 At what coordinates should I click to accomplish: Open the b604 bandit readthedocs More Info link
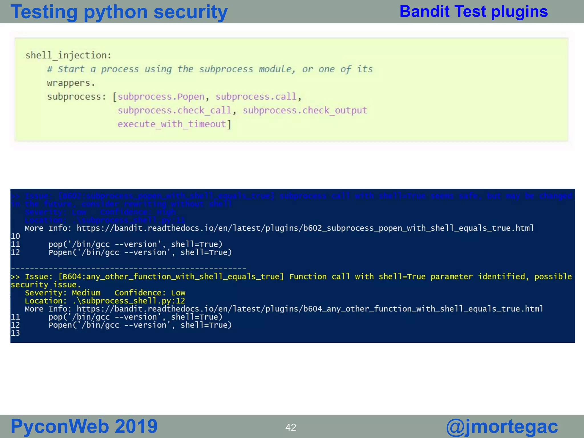tap(310, 309)
